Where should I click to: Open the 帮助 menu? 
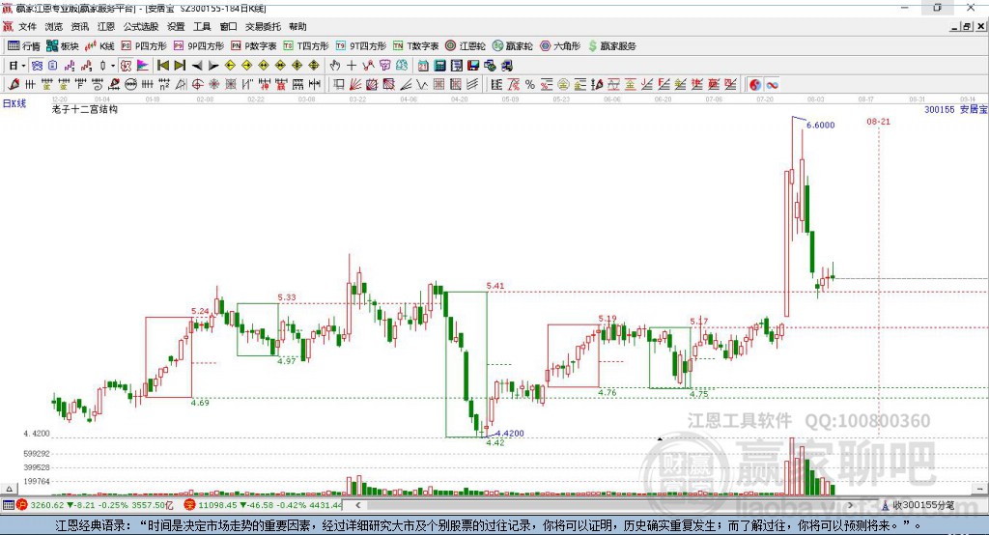(x=297, y=26)
